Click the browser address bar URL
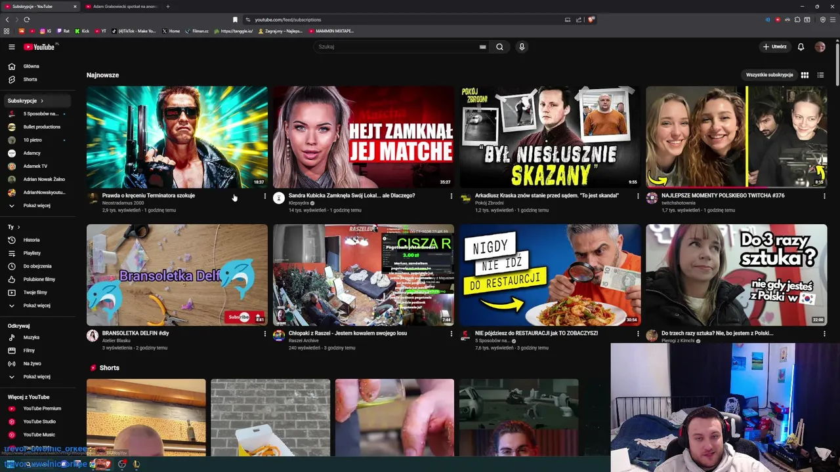This screenshot has height=472, width=840. (x=288, y=20)
